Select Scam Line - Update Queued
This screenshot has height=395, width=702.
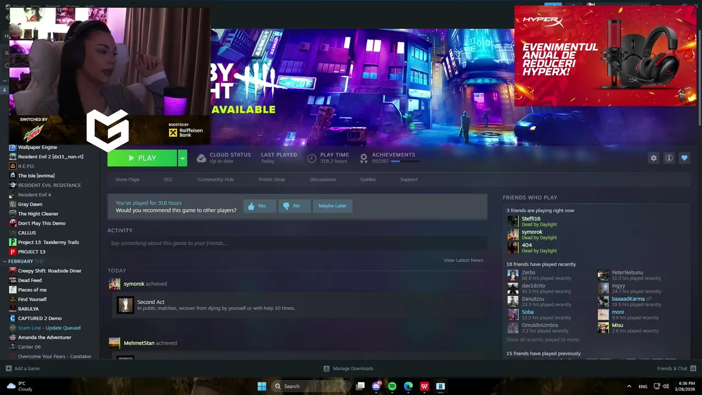(49, 328)
